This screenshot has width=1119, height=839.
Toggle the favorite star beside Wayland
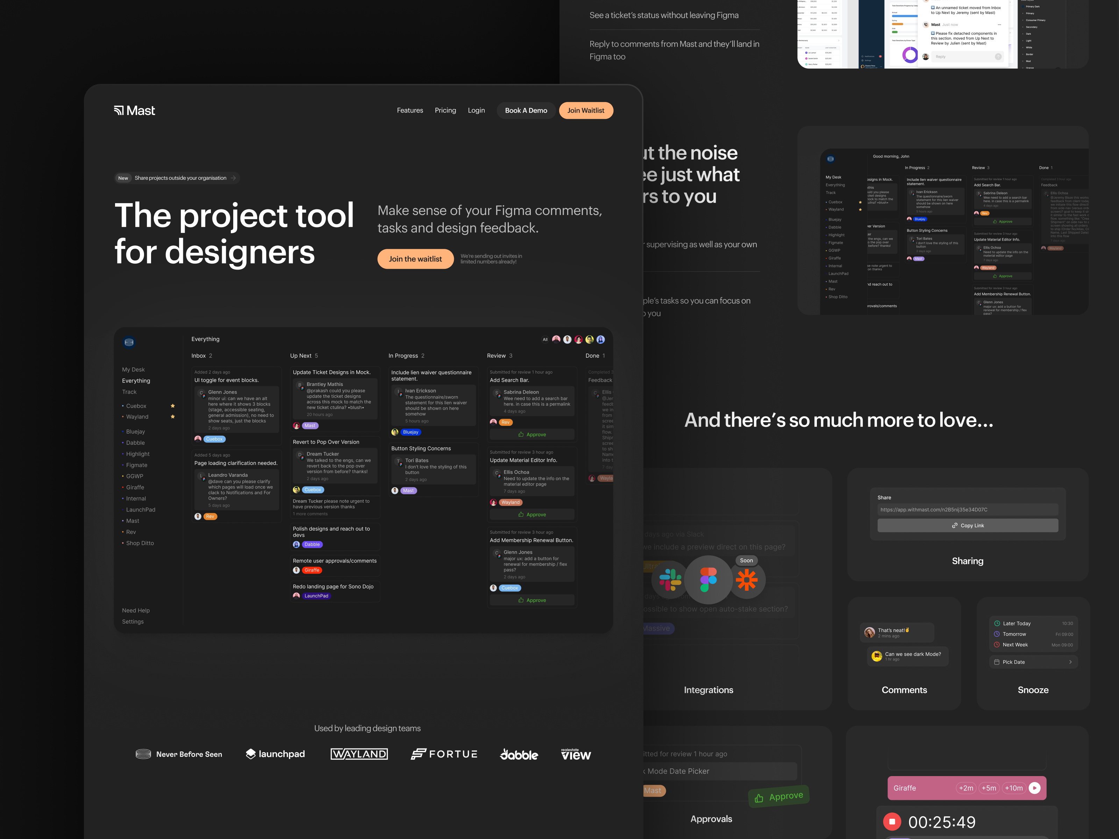coord(172,417)
